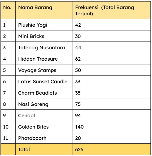The image size is (152, 156).
Task: Select the "No." header cell
Action: [x=7, y=8]
